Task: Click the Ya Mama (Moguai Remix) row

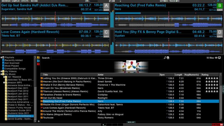Action: [x=130, y=115]
